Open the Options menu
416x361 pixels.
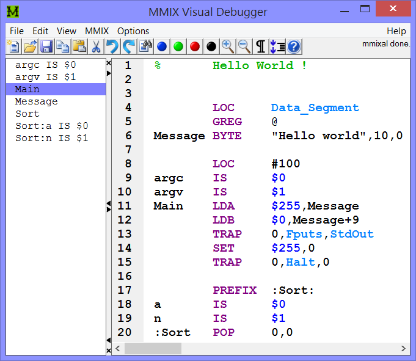pos(133,31)
